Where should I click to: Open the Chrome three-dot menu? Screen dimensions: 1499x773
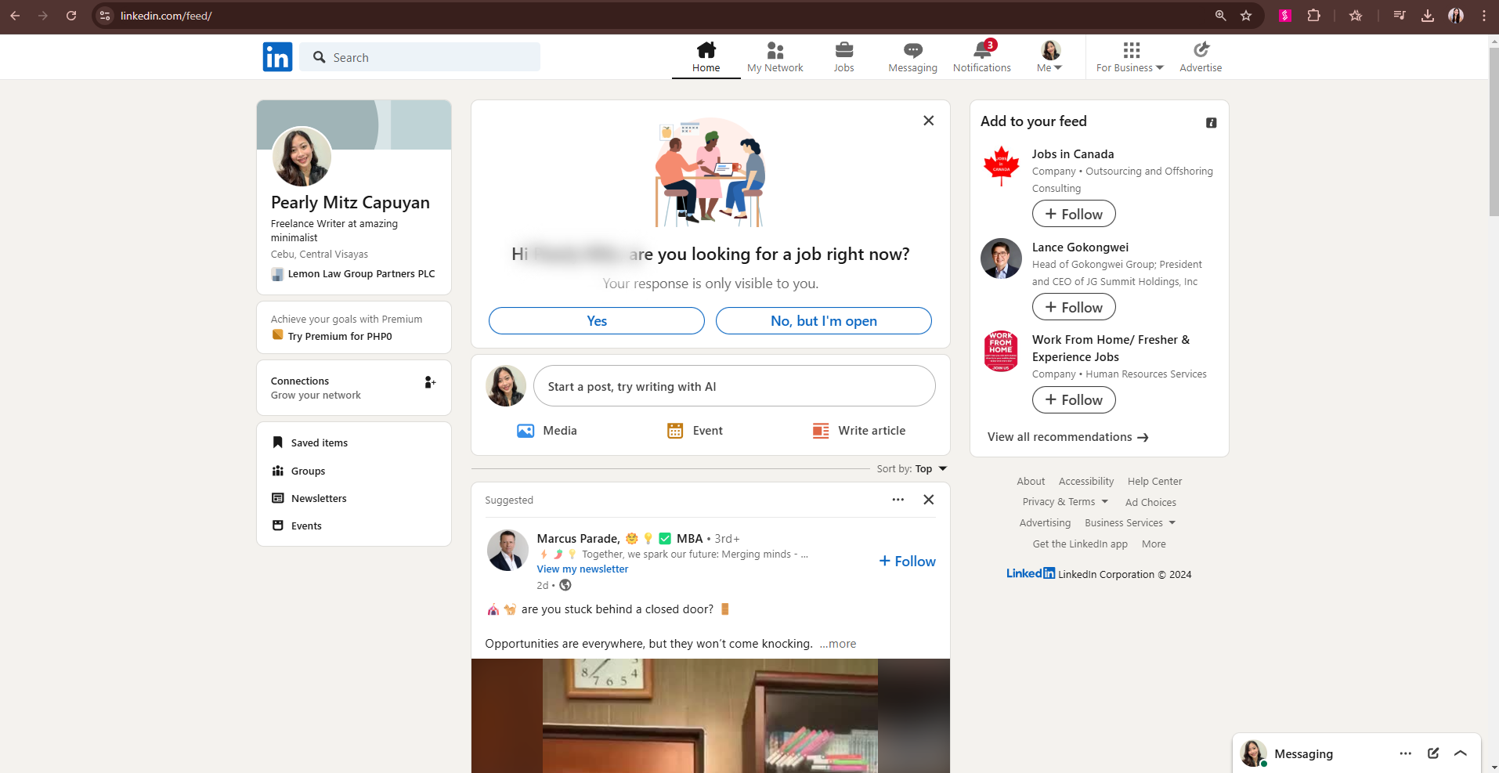tap(1484, 16)
